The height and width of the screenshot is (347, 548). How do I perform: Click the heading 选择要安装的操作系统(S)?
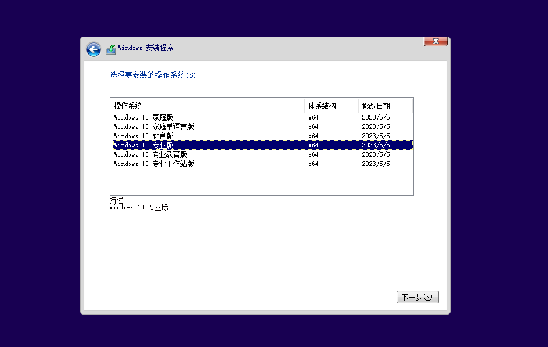click(153, 75)
